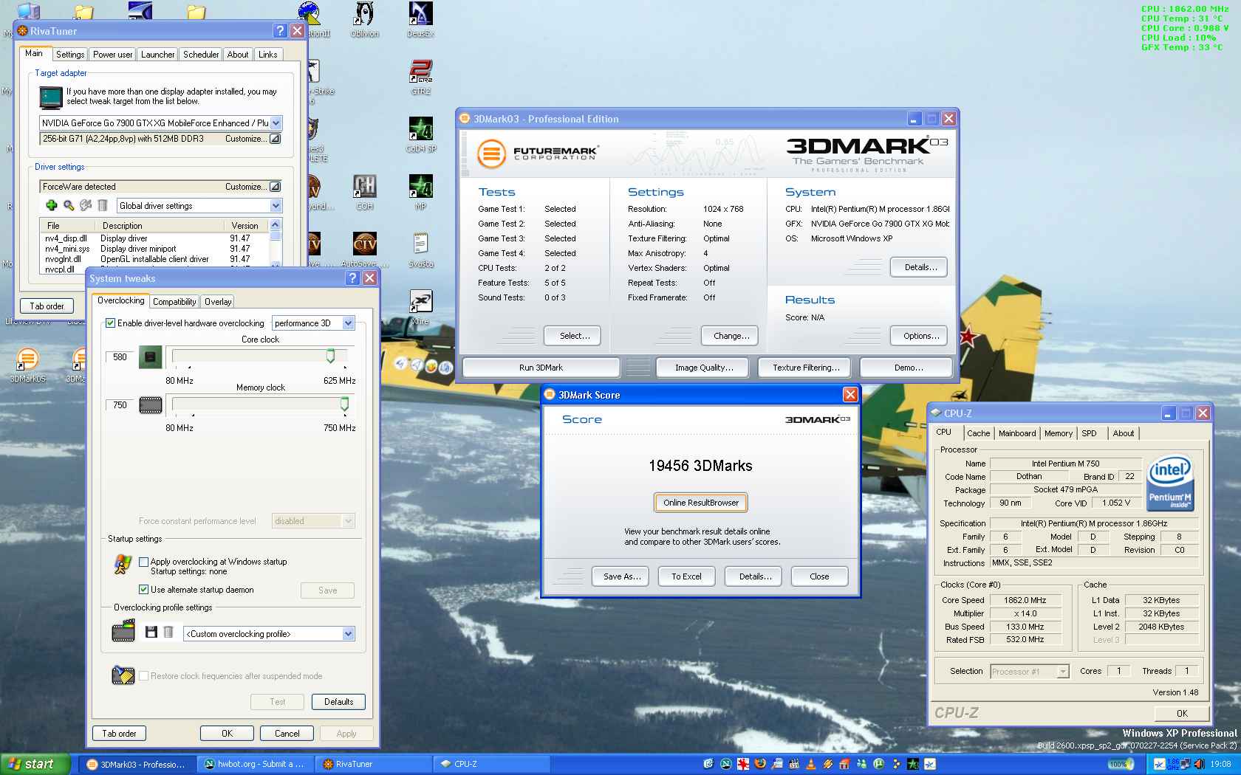Click the help question mark in System tweaks title bar
Image resolution: width=1241 pixels, height=775 pixels.
click(x=353, y=278)
